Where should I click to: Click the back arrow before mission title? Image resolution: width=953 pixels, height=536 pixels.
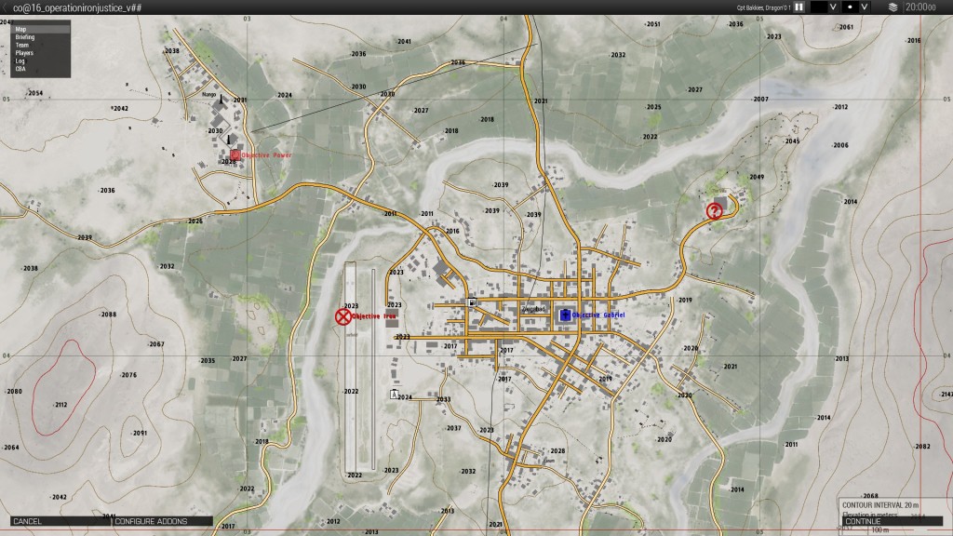point(6,7)
